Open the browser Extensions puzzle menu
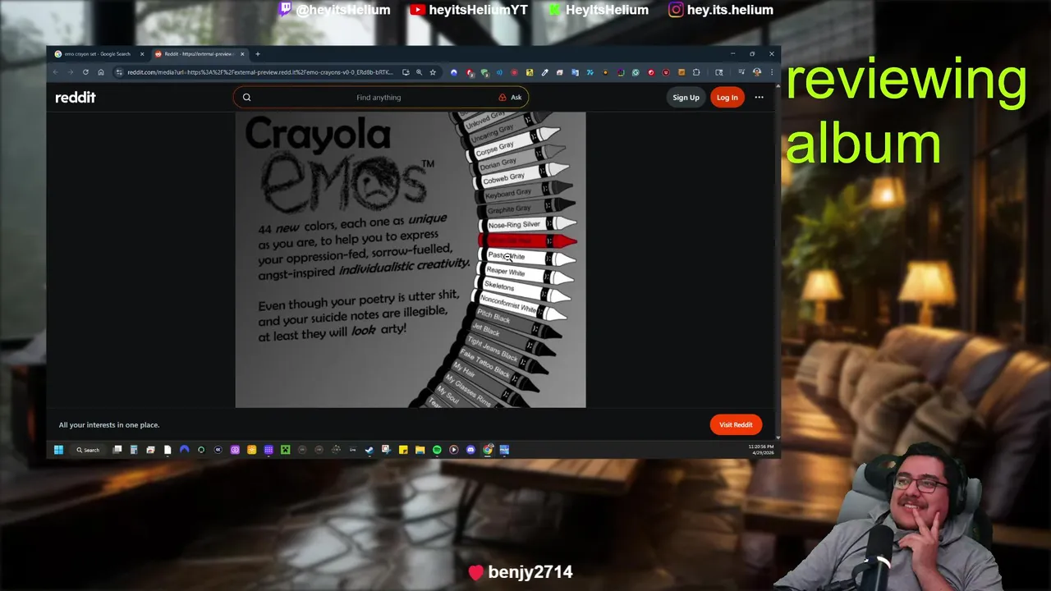The image size is (1051, 591). 696,72
